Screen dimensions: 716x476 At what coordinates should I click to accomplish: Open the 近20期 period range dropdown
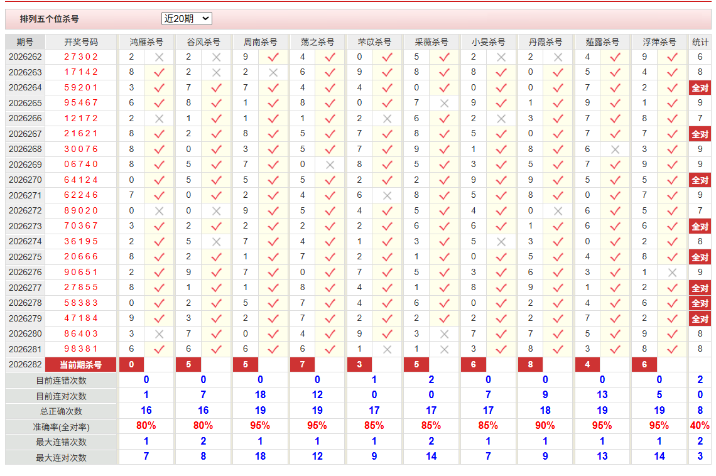pyautogui.click(x=187, y=19)
